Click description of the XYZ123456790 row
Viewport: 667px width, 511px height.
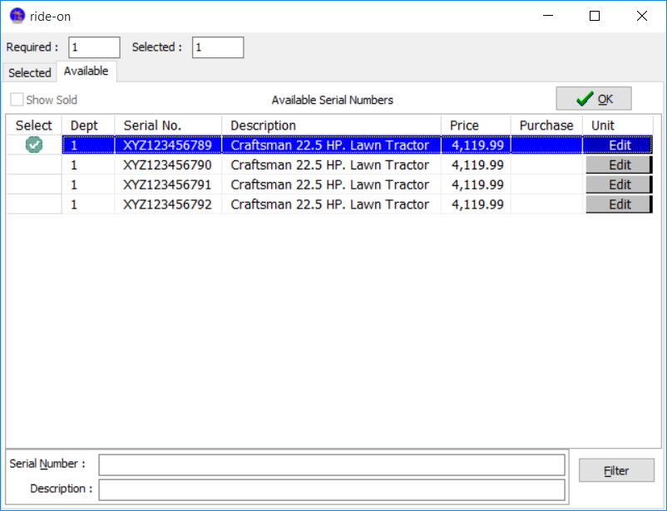point(331,165)
